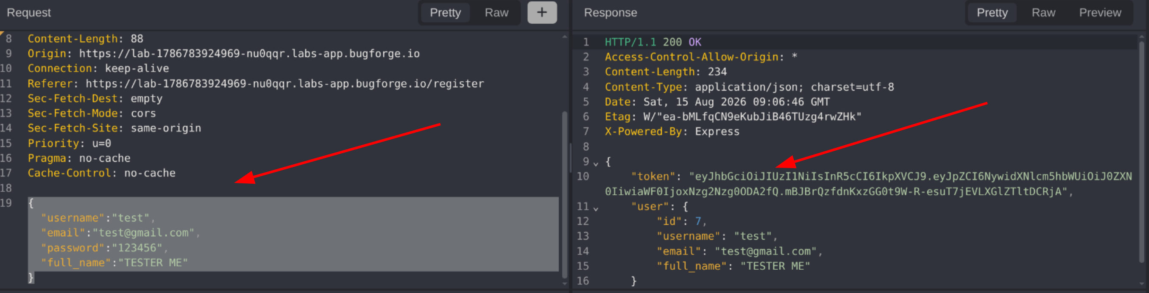Click the scroll-down arrow in Response pane
This screenshot has width=1149, height=293.
click(1142, 283)
